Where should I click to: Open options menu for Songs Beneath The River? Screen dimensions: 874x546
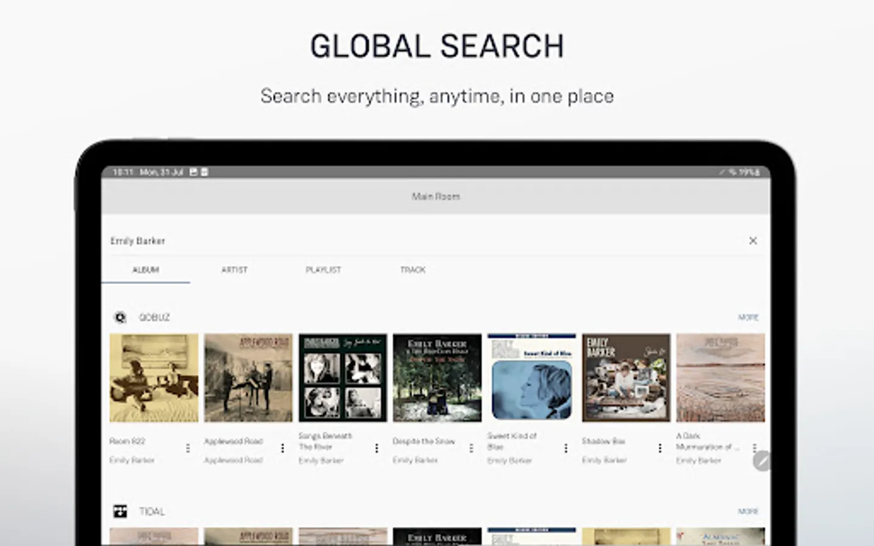[377, 448]
